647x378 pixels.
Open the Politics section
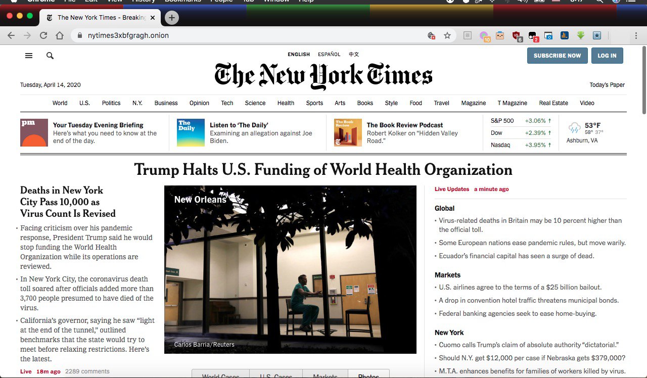111,103
